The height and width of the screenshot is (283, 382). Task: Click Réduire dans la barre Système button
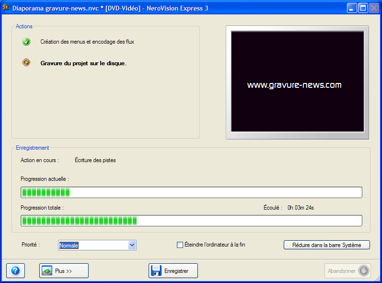327,245
